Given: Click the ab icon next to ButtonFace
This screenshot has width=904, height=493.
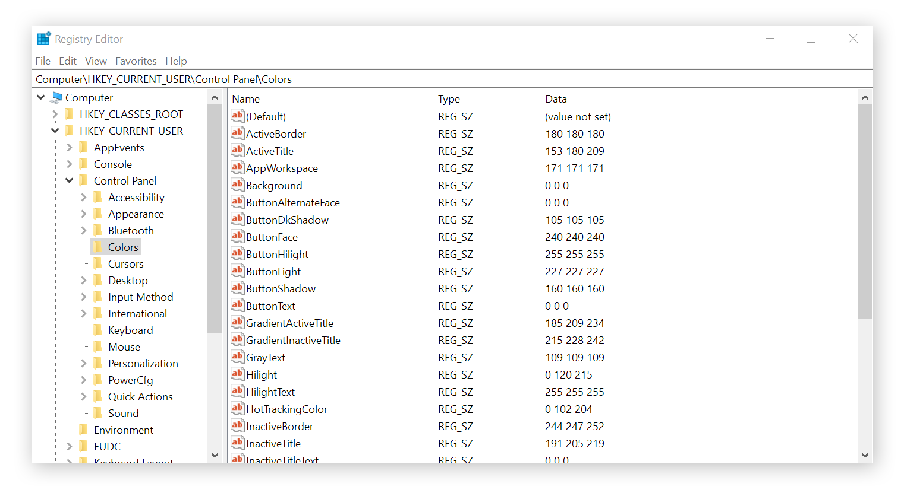Looking at the screenshot, I should coord(237,237).
